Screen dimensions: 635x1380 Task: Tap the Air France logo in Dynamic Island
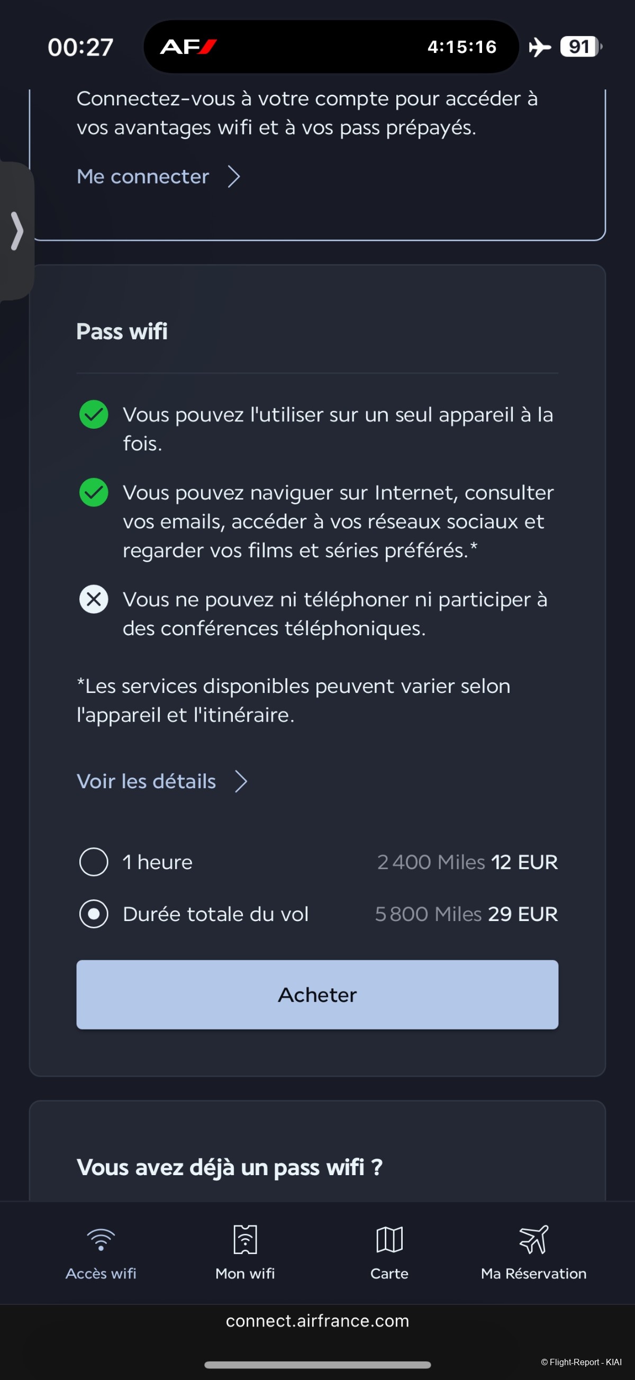188,47
